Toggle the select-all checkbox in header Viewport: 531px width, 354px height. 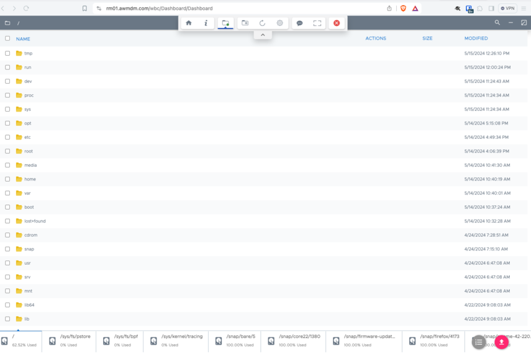pos(7,38)
